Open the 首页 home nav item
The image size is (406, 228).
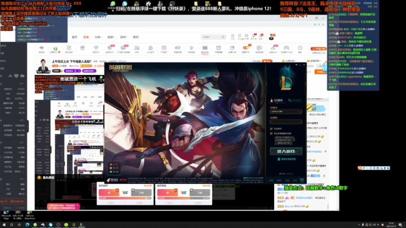point(74,37)
